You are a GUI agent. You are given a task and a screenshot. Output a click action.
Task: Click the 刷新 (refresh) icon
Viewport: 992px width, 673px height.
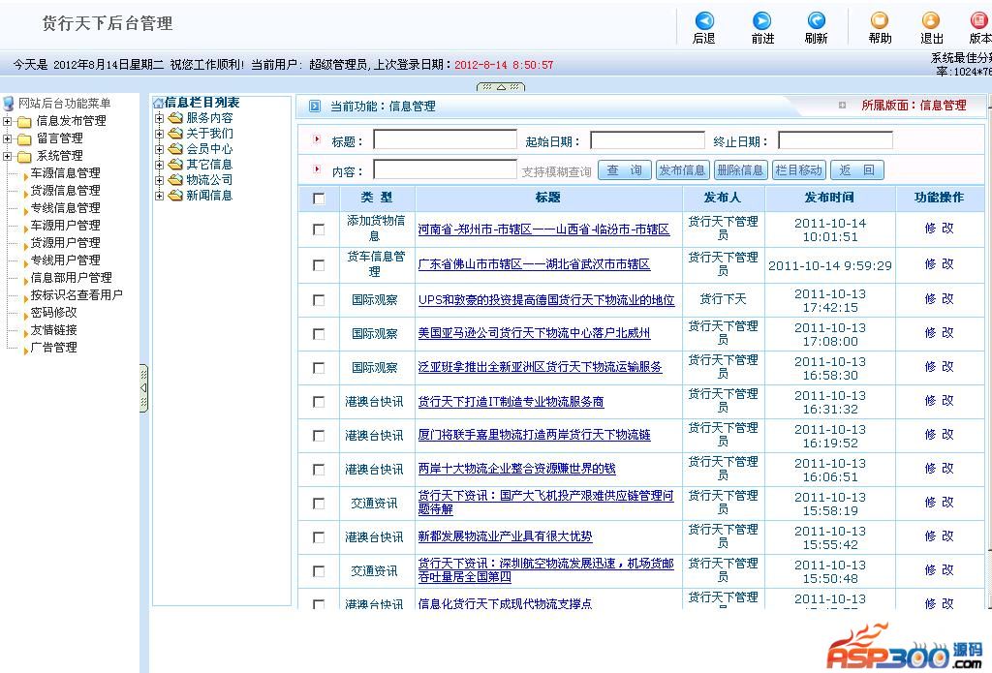tap(816, 20)
